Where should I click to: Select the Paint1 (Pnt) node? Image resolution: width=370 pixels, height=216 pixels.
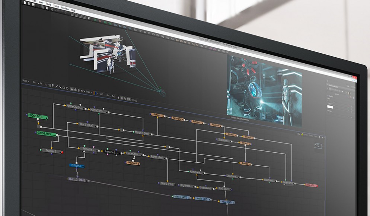pyautogui.click(x=157, y=157)
